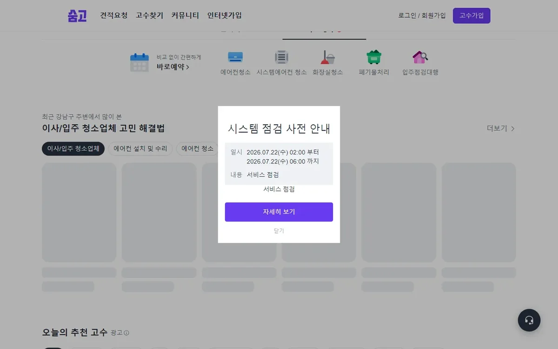The height and width of the screenshot is (349, 558).
Task: Click the 시스템 점검 사전 안내 heading
Action: 279,129
